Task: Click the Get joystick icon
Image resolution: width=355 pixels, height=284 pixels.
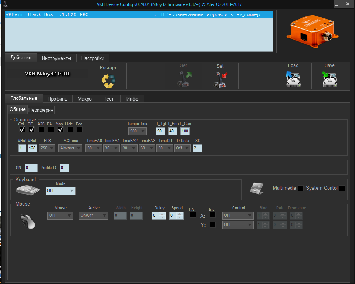Action: tap(184, 79)
